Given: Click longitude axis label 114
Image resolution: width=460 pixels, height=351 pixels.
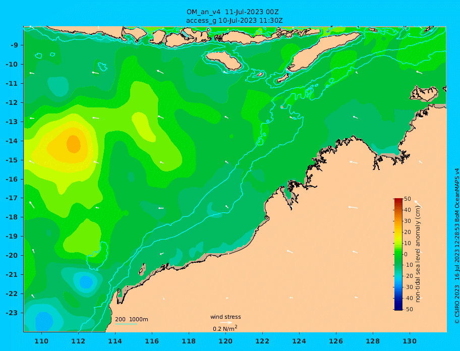Looking at the screenshot, I should point(115,341).
